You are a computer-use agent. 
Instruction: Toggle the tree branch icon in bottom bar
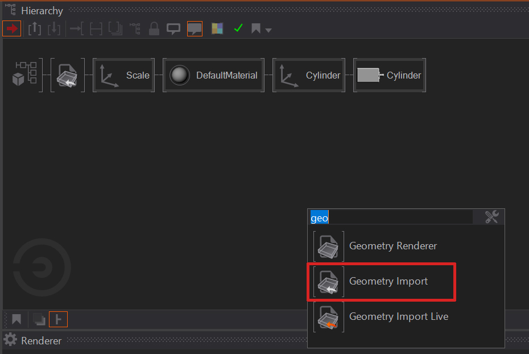pos(58,319)
